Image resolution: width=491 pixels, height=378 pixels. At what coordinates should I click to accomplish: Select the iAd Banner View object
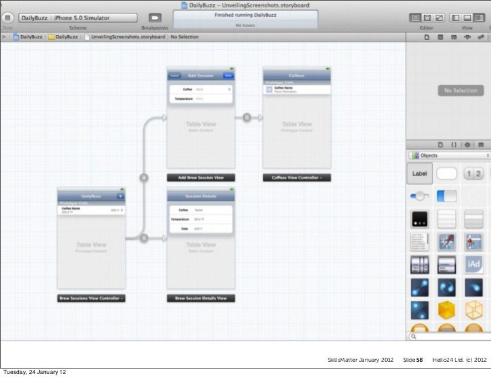coord(473,265)
